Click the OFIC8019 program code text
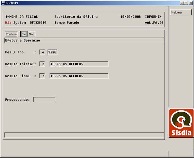 tap(38, 23)
